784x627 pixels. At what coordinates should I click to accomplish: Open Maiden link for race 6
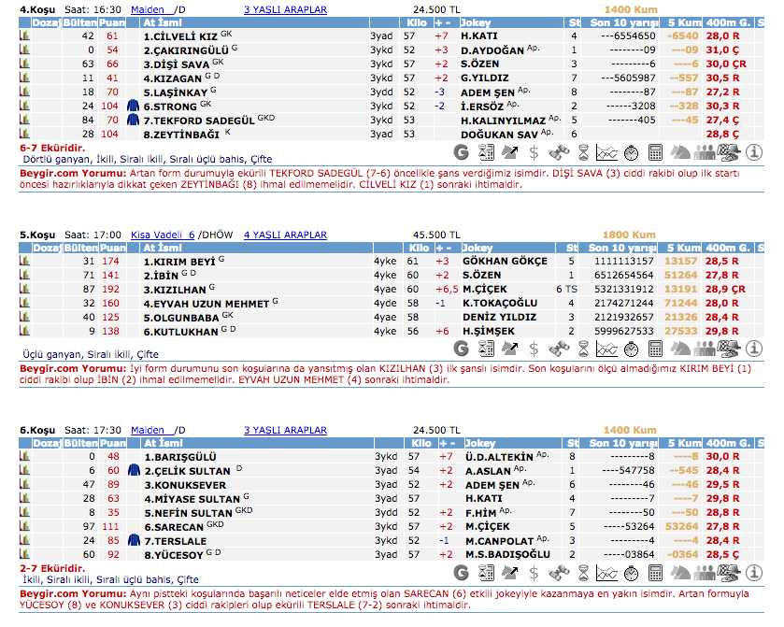pos(148,430)
